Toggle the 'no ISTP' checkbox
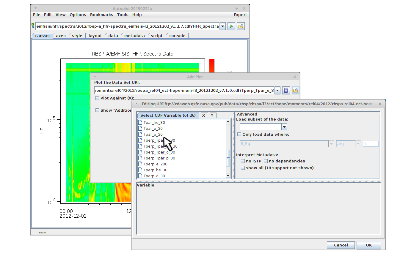This screenshot has width=400, height=272. (x=243, y=161)
